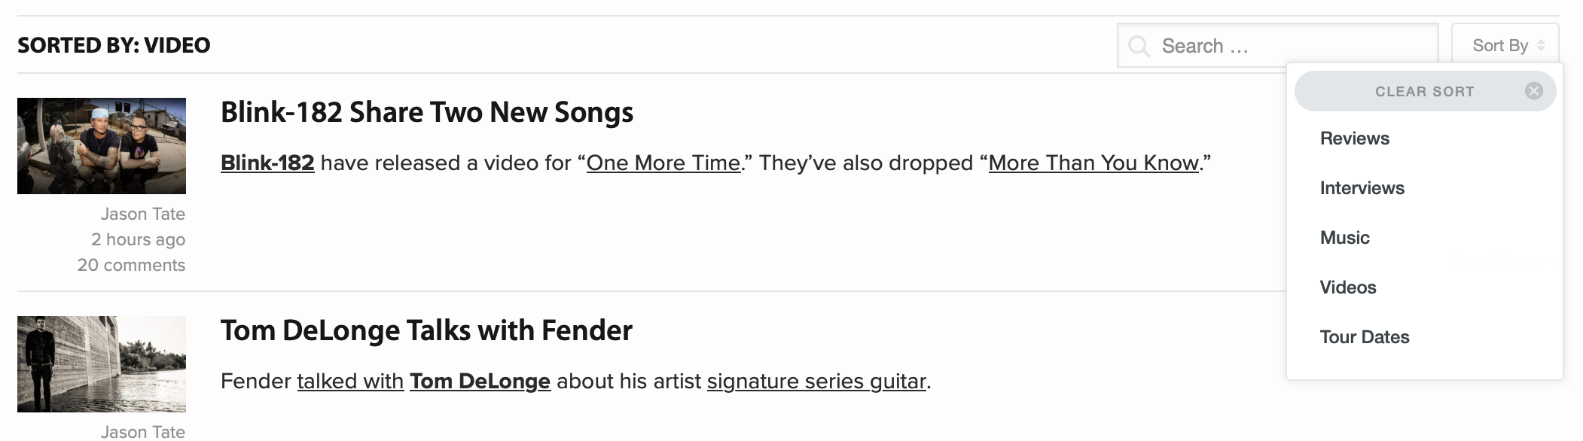Click the signature series guitar link
The width and height of the screenshot is (1583, 441).
816,382
